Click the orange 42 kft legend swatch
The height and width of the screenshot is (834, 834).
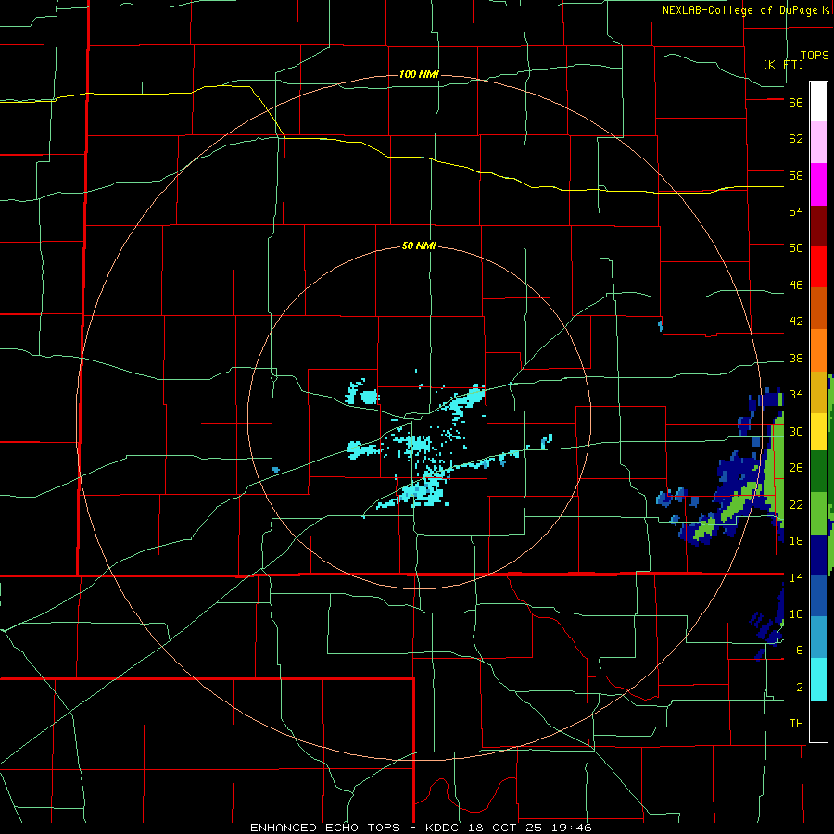point(818,350)
